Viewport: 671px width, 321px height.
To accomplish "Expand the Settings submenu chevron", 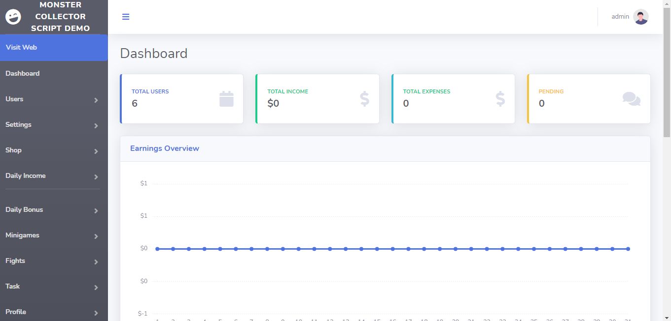I will click(x=96, y=126).
